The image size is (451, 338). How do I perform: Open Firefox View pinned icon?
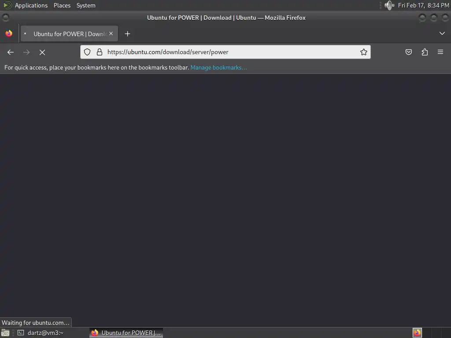[x=9, y=33]
